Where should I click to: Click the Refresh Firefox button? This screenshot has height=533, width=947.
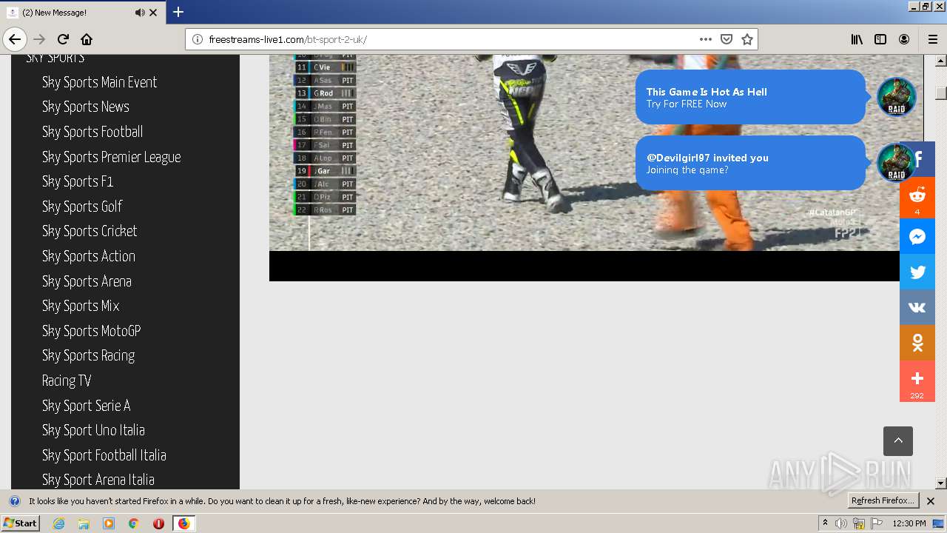click(x=883, y=500)
